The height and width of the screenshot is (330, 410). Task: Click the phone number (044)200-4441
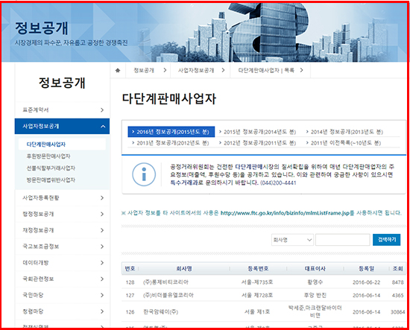278,183
